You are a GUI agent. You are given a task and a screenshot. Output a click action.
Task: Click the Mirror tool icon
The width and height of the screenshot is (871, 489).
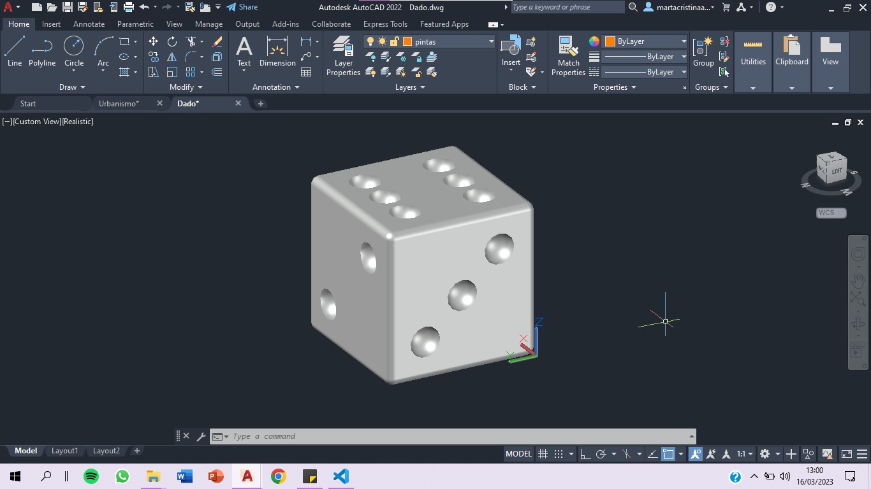pos(172,57)
